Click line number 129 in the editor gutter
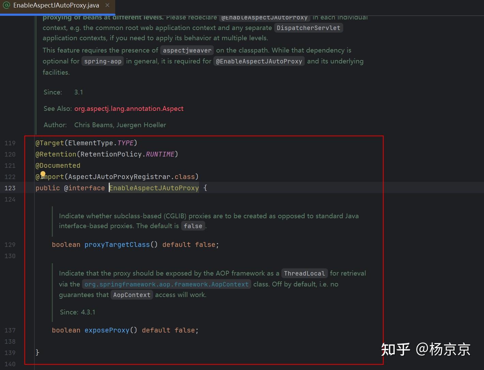The image size is (484, 370). [10, 245]
